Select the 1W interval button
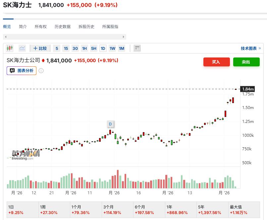 click(x=112, y=48)
